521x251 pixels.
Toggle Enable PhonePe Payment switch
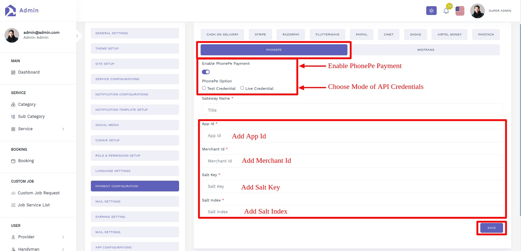click(206, 72)
